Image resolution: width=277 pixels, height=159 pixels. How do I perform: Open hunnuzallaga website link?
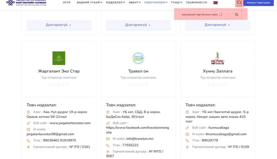219,128
